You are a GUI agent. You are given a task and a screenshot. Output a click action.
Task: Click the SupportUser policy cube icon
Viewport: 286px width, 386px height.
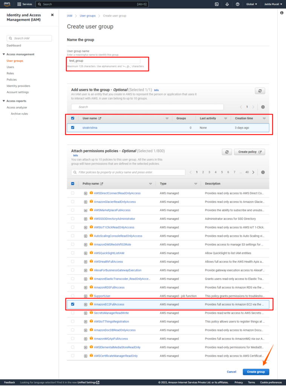click(x=91, y=296)
